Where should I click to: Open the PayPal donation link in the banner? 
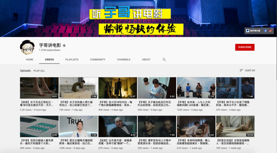click(x=253, y=31)
